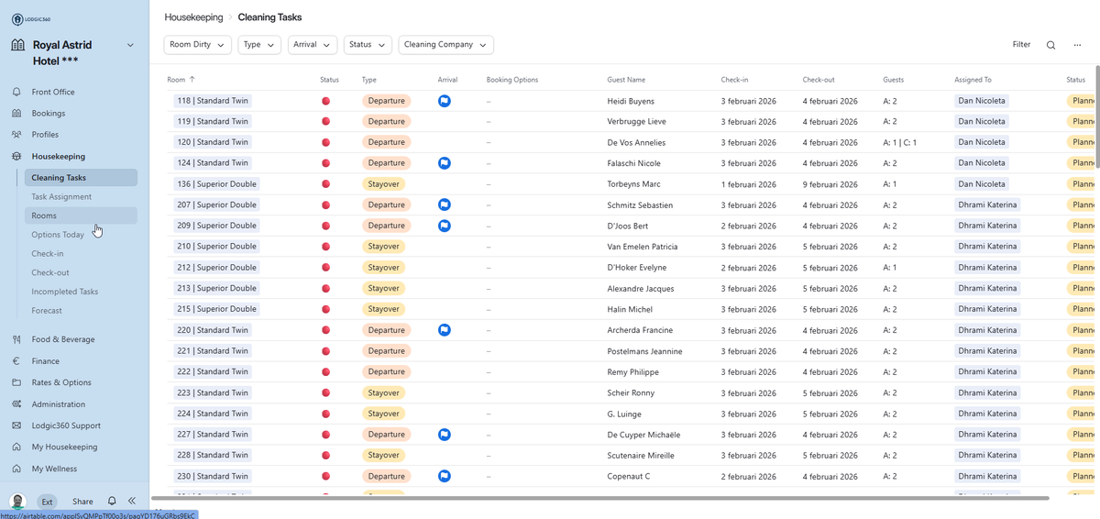The image size is (1100, 519).
Task: Click the search magnifier icon
Action: point(1050,45)
